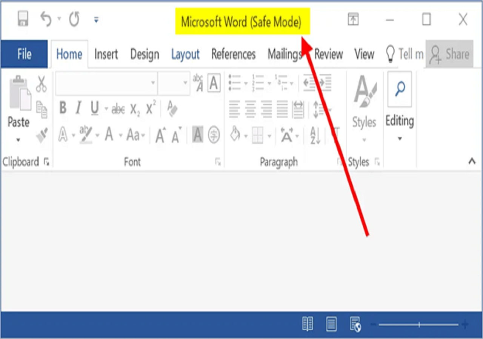The height and width of the screenshot is (339, 483).
Task: Click the Tell me search box
Action: (x=405, y=54)
